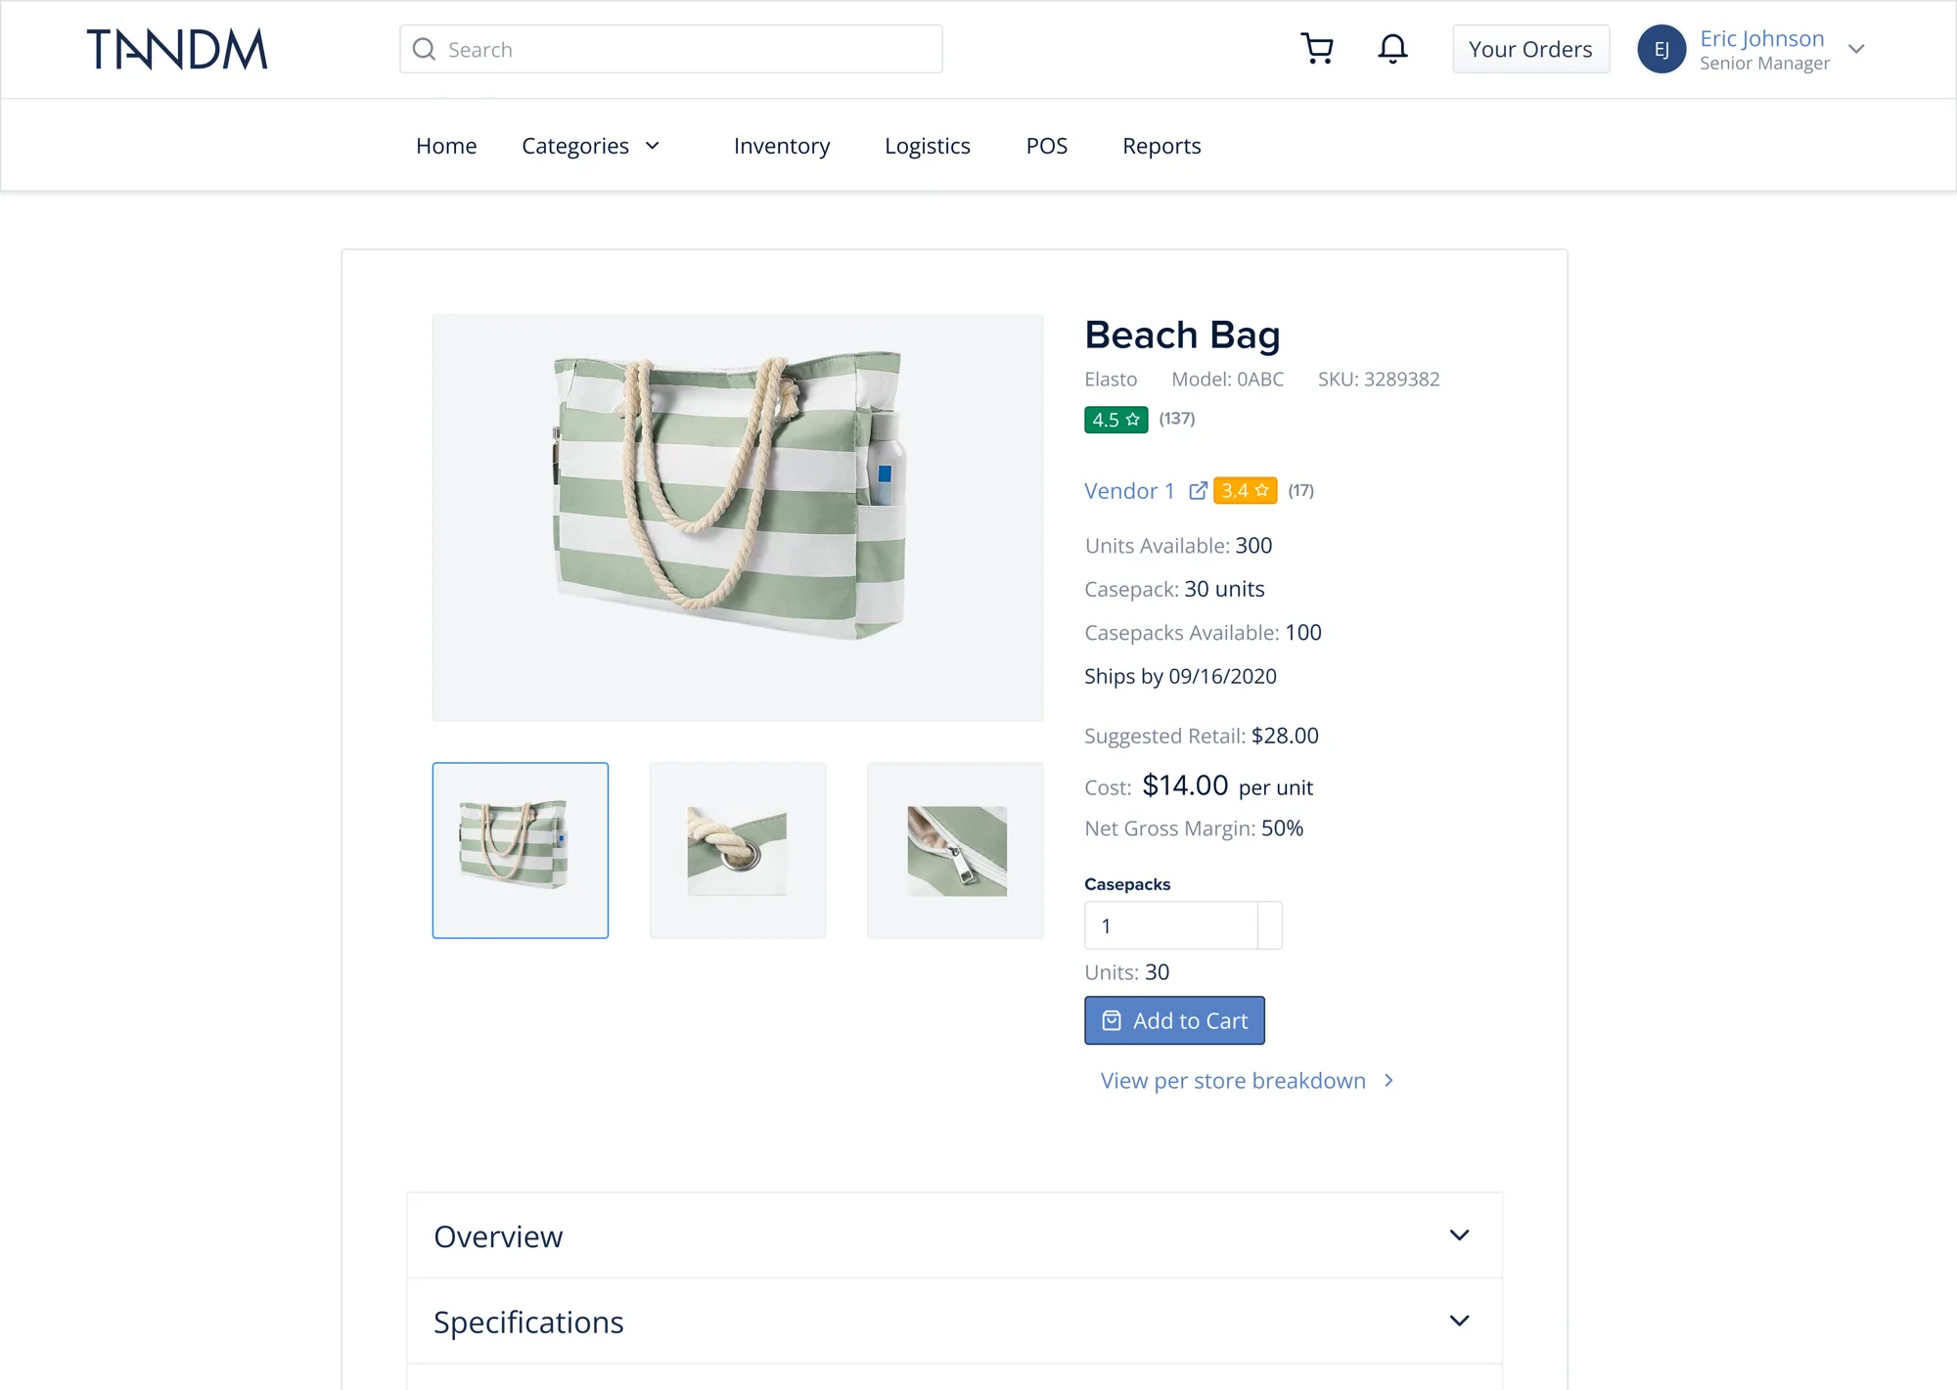This screenshot has width=1957, height=1390.
Task: Click the main beach bag product image
Action: click(x=738, y=517)
